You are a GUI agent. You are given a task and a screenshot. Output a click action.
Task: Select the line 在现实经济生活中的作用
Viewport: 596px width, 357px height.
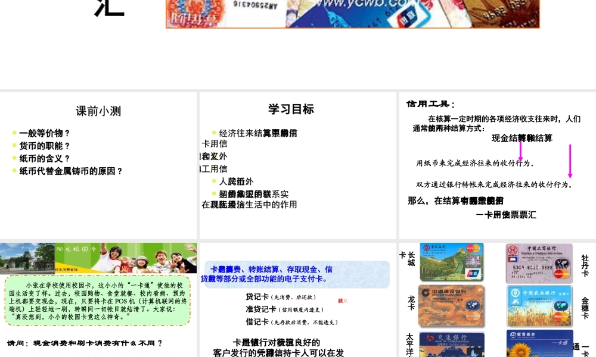pyautogui.click(x=249, y=205)
